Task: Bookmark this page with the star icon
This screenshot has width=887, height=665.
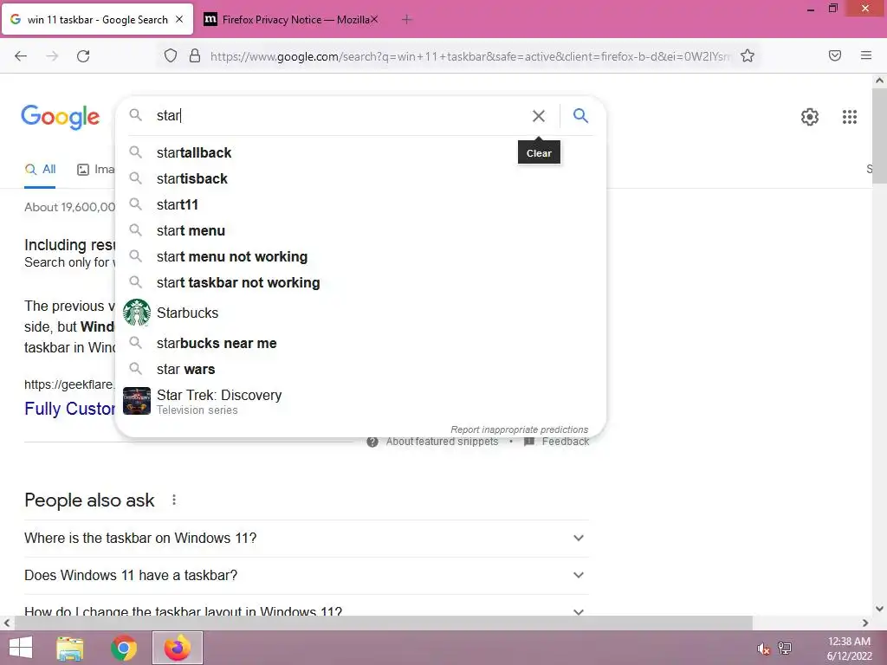Action: click(748, 56)
